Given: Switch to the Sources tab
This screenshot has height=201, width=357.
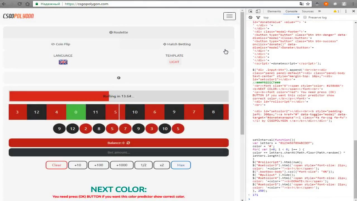Looking at the screenshot, I should tap(308, 11).
